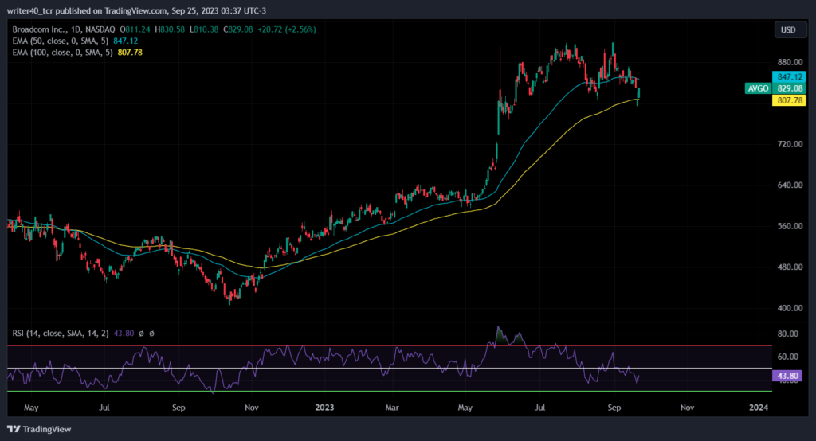This screenshot has width=816, height=441.
Task: Select the Broadcom Inc. symbol title
Action: (x=38, y=29)
